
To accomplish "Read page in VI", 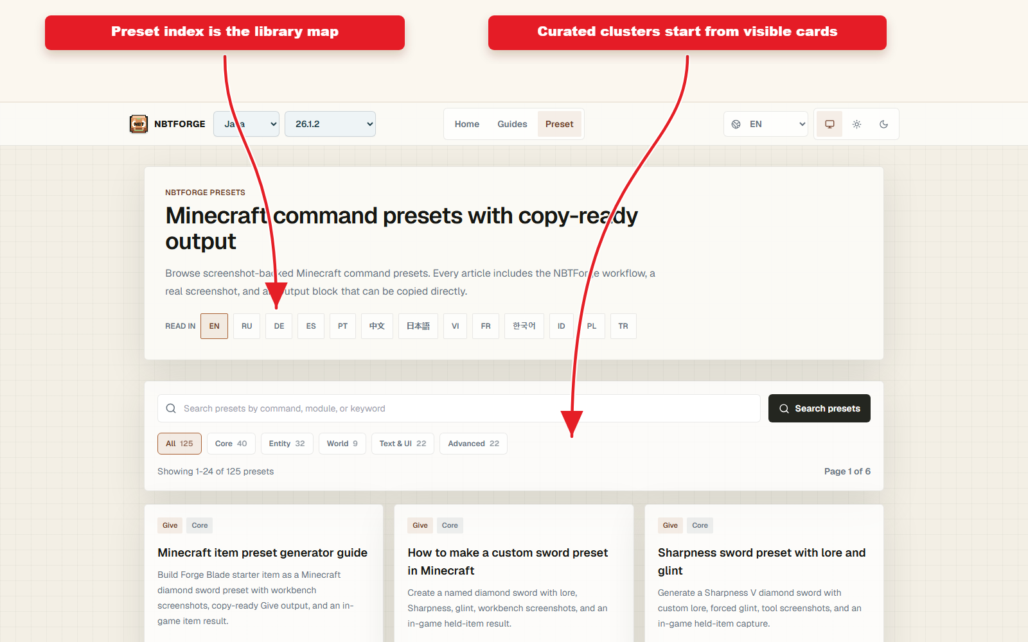I will pos(455,326).
